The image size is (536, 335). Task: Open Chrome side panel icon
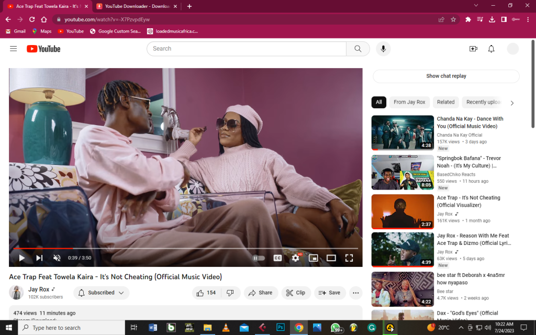(x=504, y=19)
